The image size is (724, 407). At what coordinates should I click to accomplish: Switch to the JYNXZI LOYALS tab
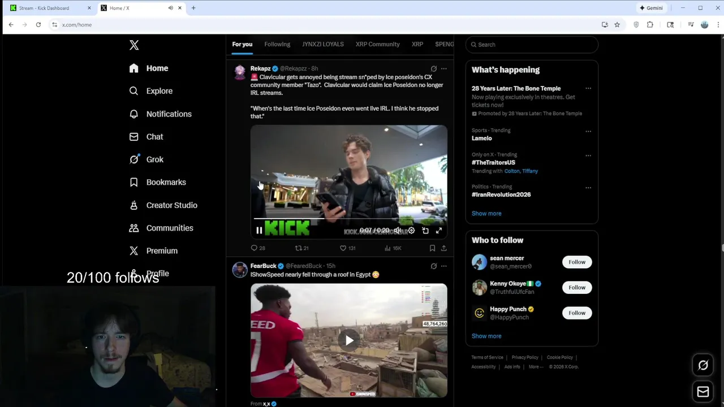(323, 44)
